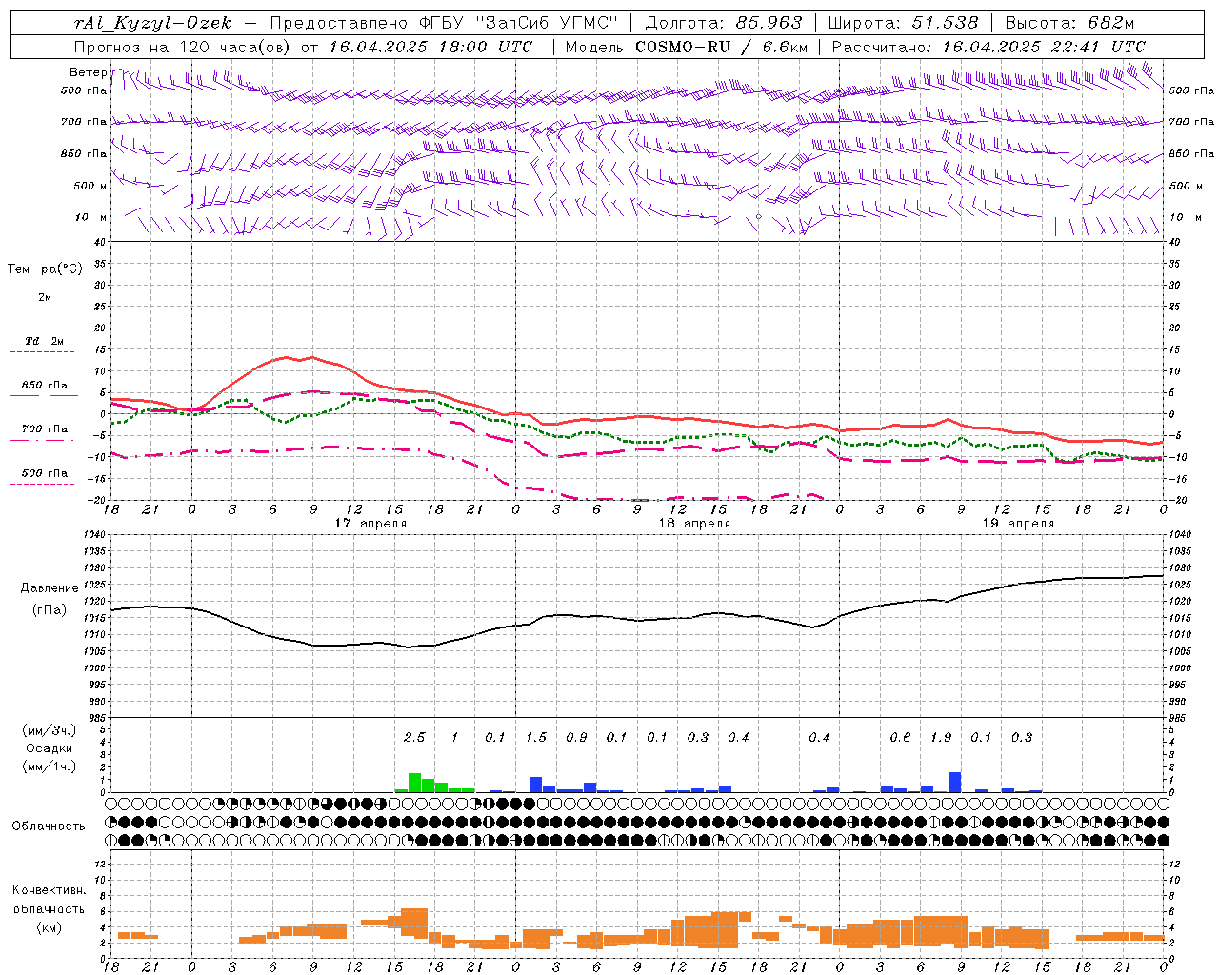Click the (гПа) pressure unit label
This screenshot has width=1219, height=975.
tap(50, 610)
